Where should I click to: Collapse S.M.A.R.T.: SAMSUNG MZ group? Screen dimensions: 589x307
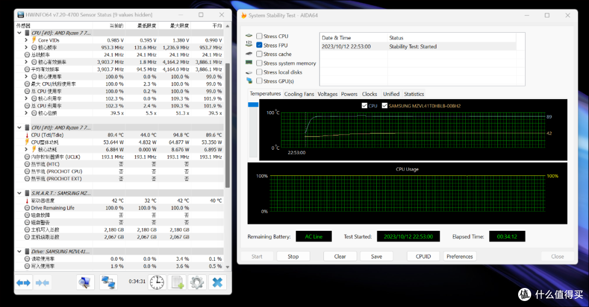[x=20, y=193]
